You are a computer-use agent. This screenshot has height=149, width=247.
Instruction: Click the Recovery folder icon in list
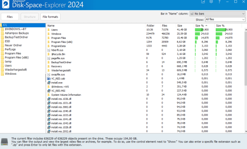click(49, 66)
